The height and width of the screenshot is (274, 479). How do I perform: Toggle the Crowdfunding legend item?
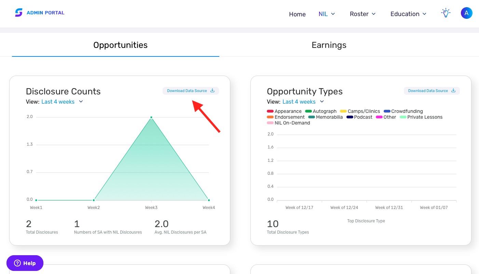(x=403, y=111)
